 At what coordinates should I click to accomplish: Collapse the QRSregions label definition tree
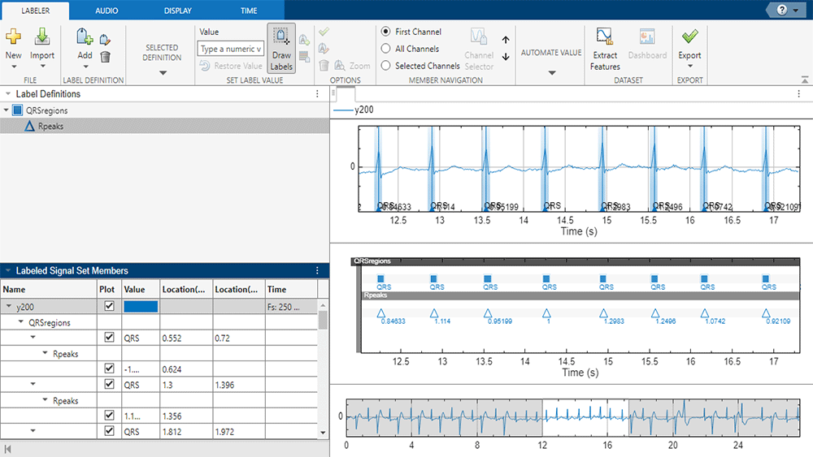tap(7, 110)
